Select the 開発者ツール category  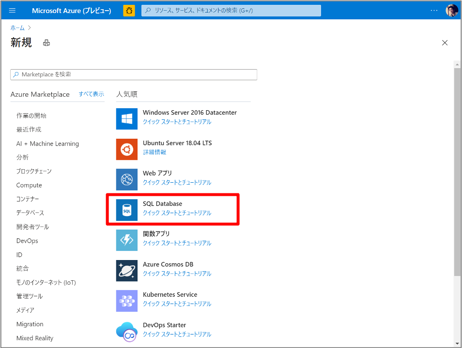33,227
